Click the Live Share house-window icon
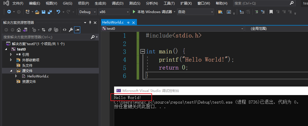The image size is (308, 126). click(229, 12)
